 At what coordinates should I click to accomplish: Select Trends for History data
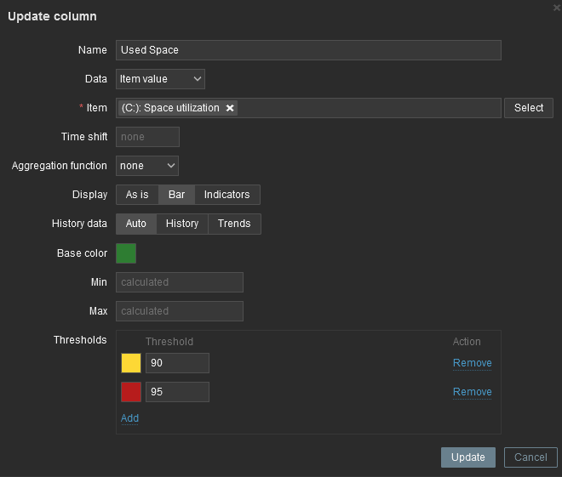click(234, 224)
